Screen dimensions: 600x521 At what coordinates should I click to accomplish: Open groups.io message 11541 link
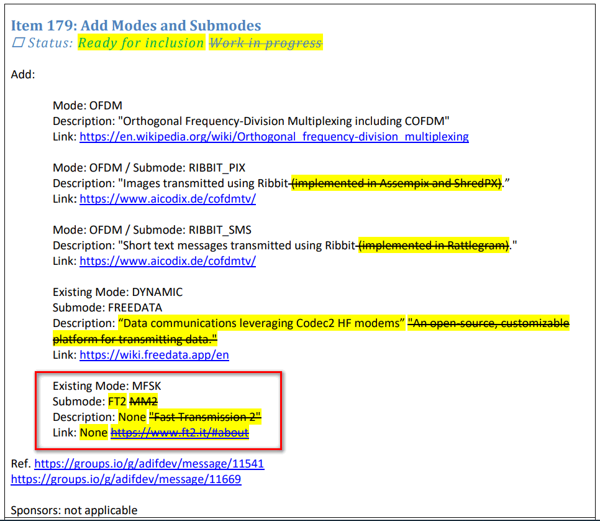click(x=149, y=464)
